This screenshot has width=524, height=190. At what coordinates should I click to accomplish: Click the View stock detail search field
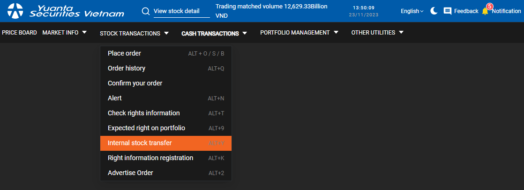tap(181, 11)
